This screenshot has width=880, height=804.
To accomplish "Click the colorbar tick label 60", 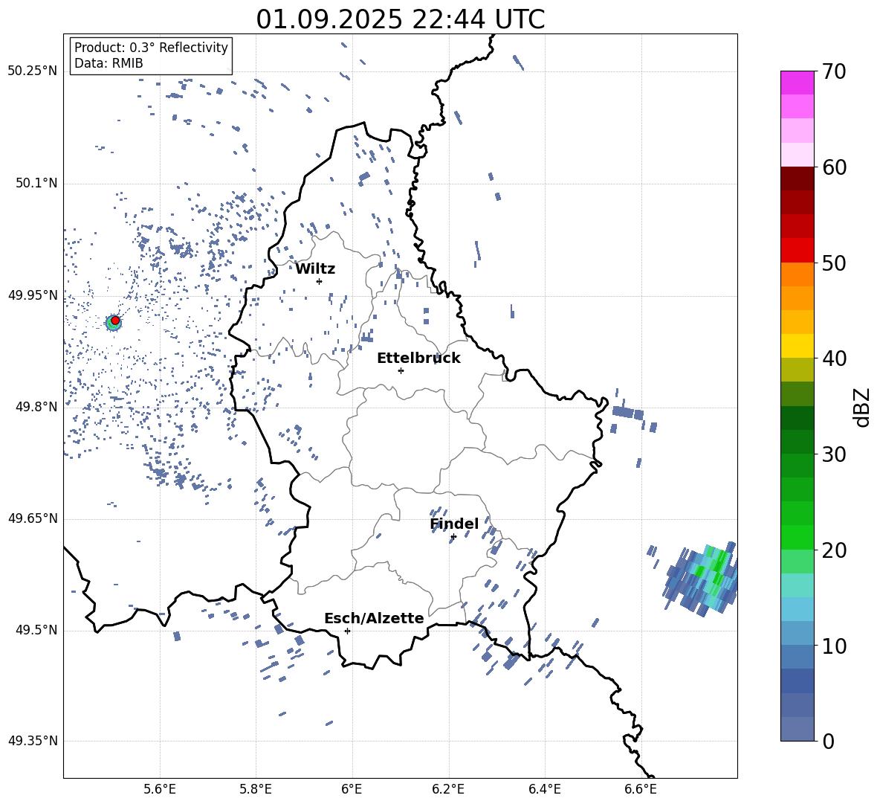I will [x=834, y=167].
